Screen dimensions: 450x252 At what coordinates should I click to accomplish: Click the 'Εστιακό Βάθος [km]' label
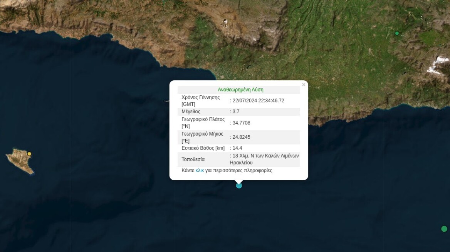pos(203,148)
